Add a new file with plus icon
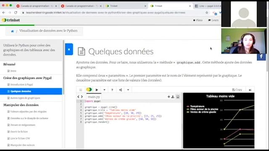 [x=169, y=97]
